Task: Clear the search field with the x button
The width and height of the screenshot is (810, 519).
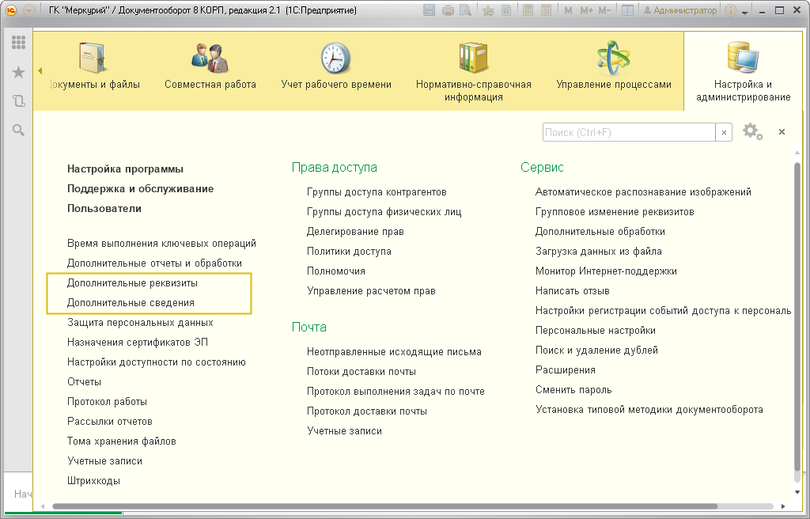Action: click(x=724, y=132)
